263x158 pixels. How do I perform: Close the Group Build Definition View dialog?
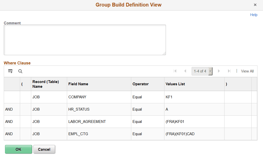(255, 5)
